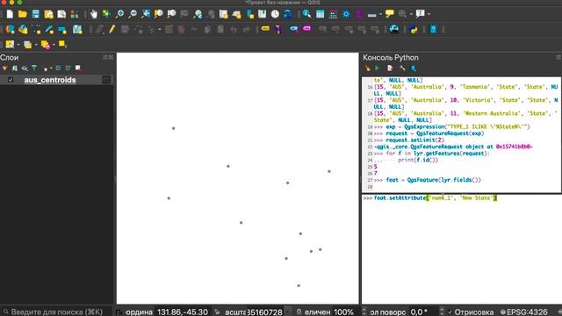Create a new project with the blank page icon
The image size is (562, 316).
pyautogui.click(x=10, y=14)
